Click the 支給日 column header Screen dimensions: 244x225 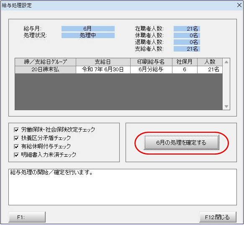point(103,62)
